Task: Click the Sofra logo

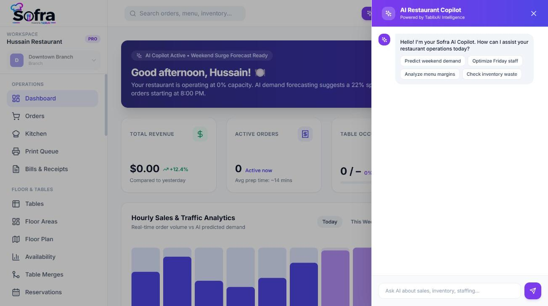Action: coord(33,13)
